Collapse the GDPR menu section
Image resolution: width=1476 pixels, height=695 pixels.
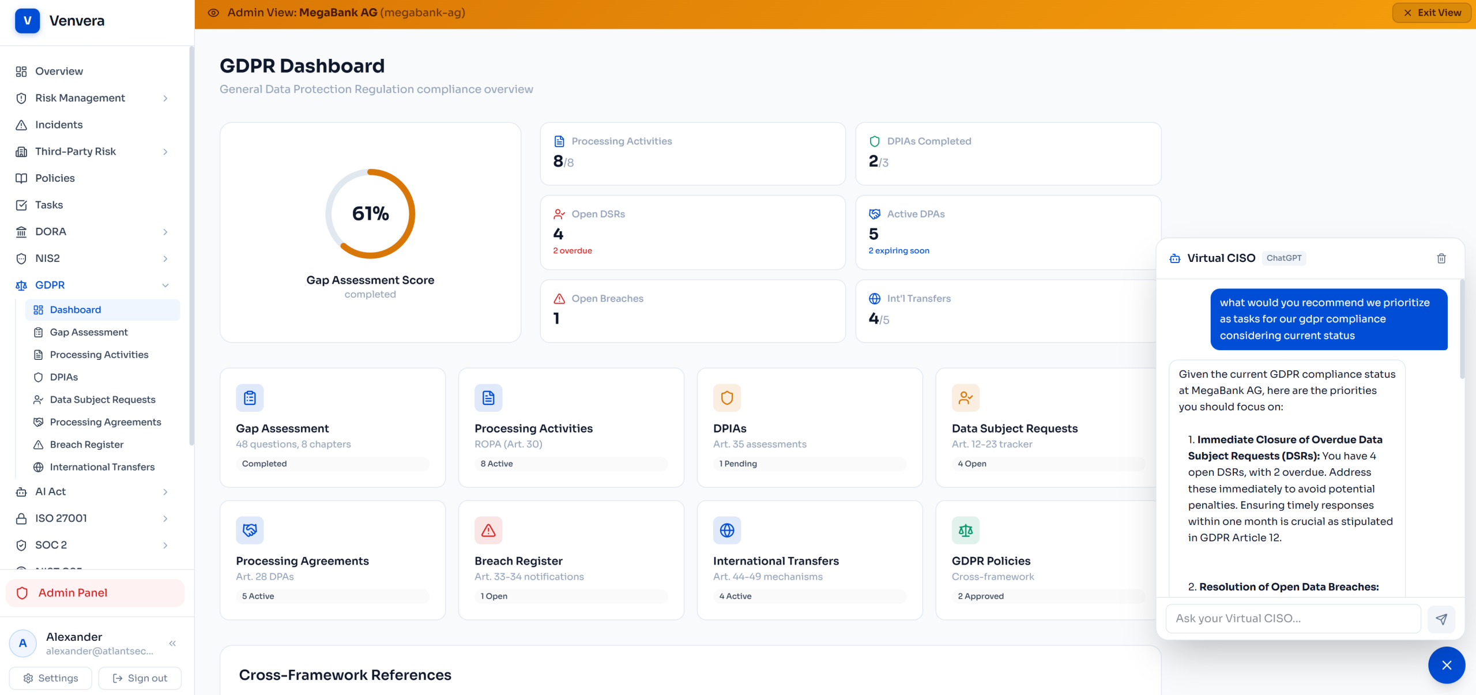pyautogui.click(x=165, y=285)
